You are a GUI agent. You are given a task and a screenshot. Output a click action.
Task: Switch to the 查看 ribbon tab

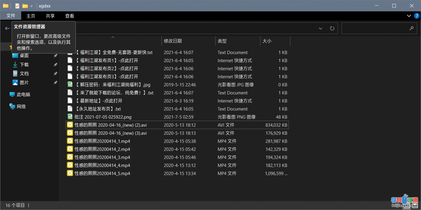(x=69, y=15)
